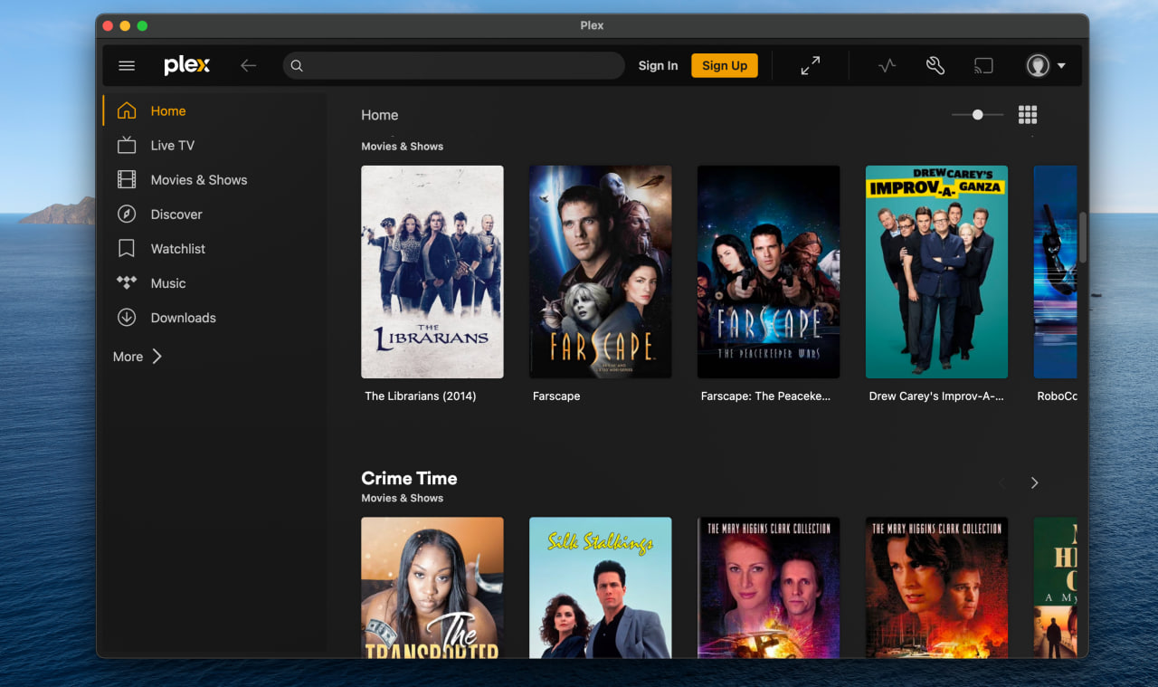Click the Sign In link
The height and width of the screenshot is (687, 1158).
tap(658, 65)
